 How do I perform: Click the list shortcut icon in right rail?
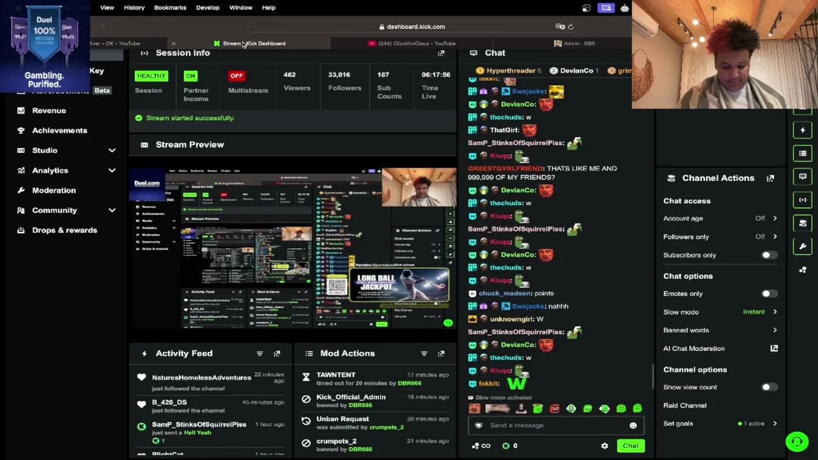pos(803,153)
